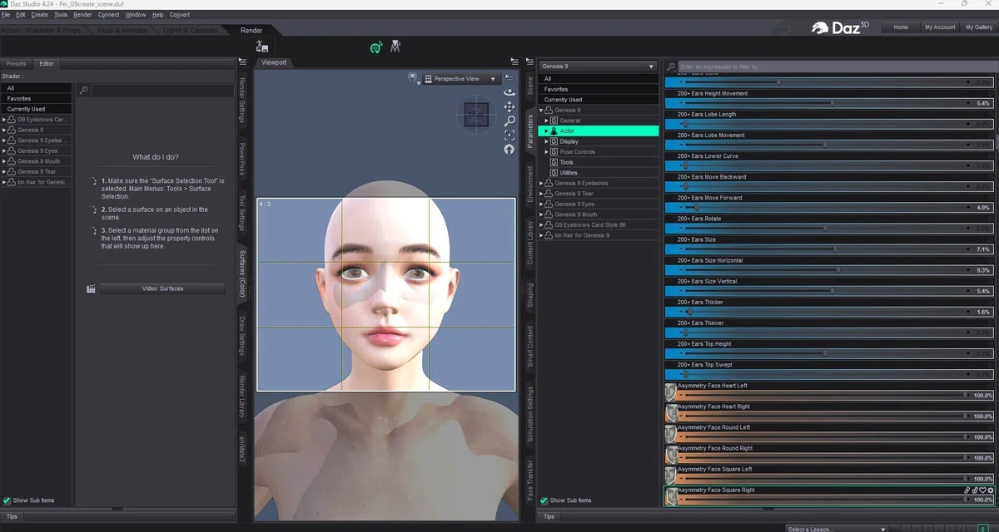Image resolution: width=999 pixels, height=532 pixels.
Task: Open the Genesis 9 node selection dropdown
Action: pyautogui.click(x=598, y=66)
